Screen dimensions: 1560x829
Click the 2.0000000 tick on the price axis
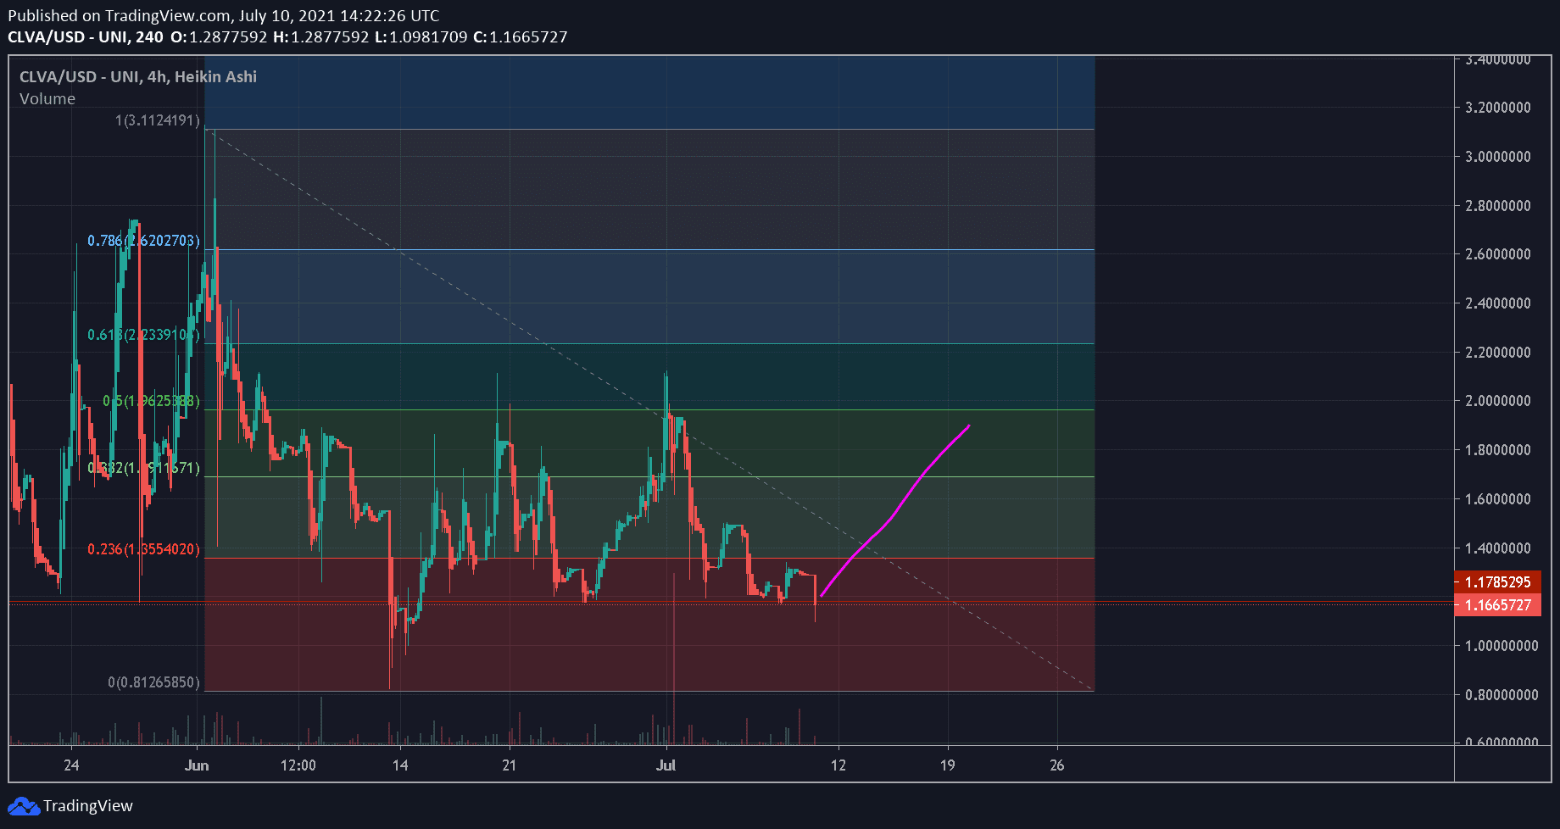(1497, 401)
